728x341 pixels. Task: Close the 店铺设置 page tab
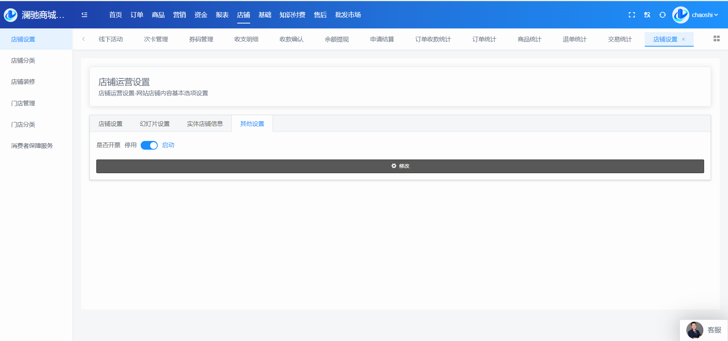pos(684,39)
